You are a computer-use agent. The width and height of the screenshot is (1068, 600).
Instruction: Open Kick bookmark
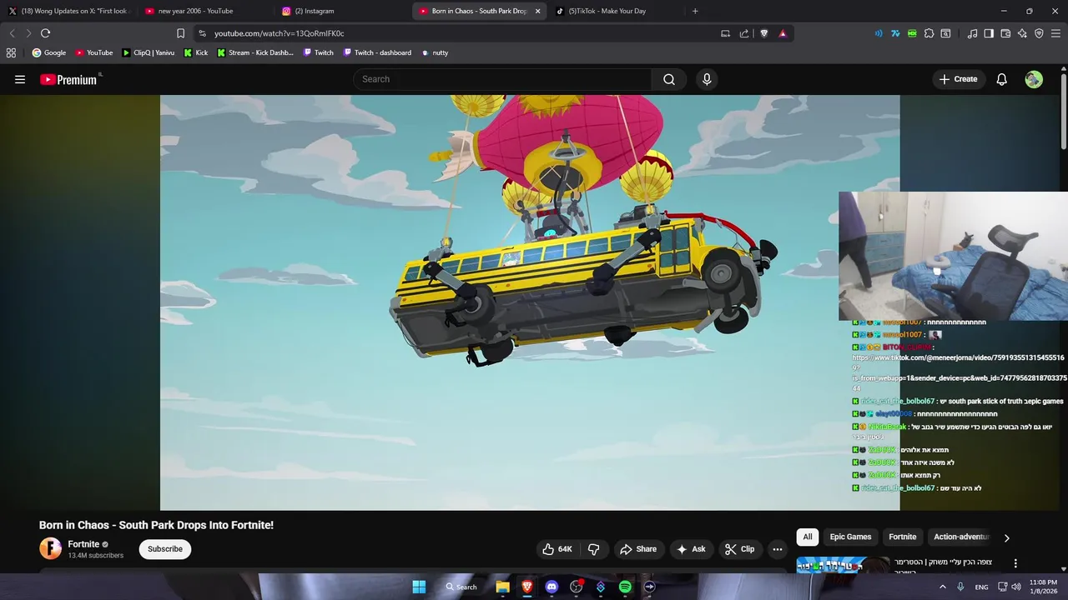point(195,52)
